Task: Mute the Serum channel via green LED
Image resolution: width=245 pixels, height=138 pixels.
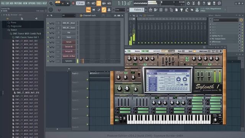Action: (48, 42)
